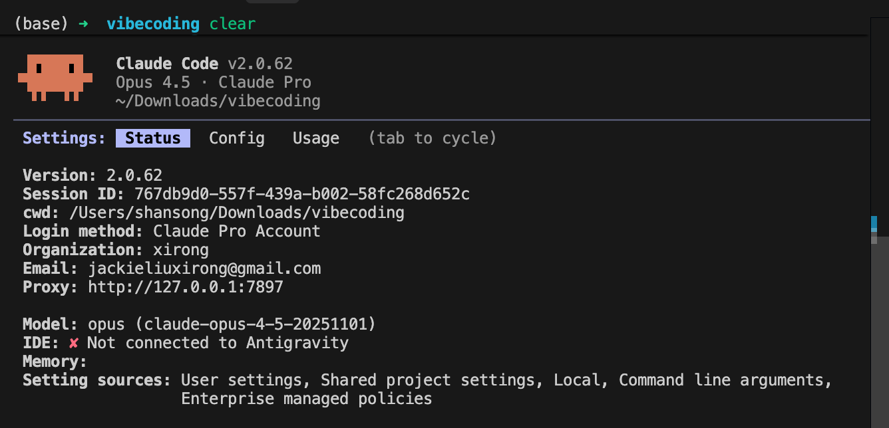Click the Claude Code v2.0.62 header title
The height and width of the screenshot is (428, 889).
(204, 64)
